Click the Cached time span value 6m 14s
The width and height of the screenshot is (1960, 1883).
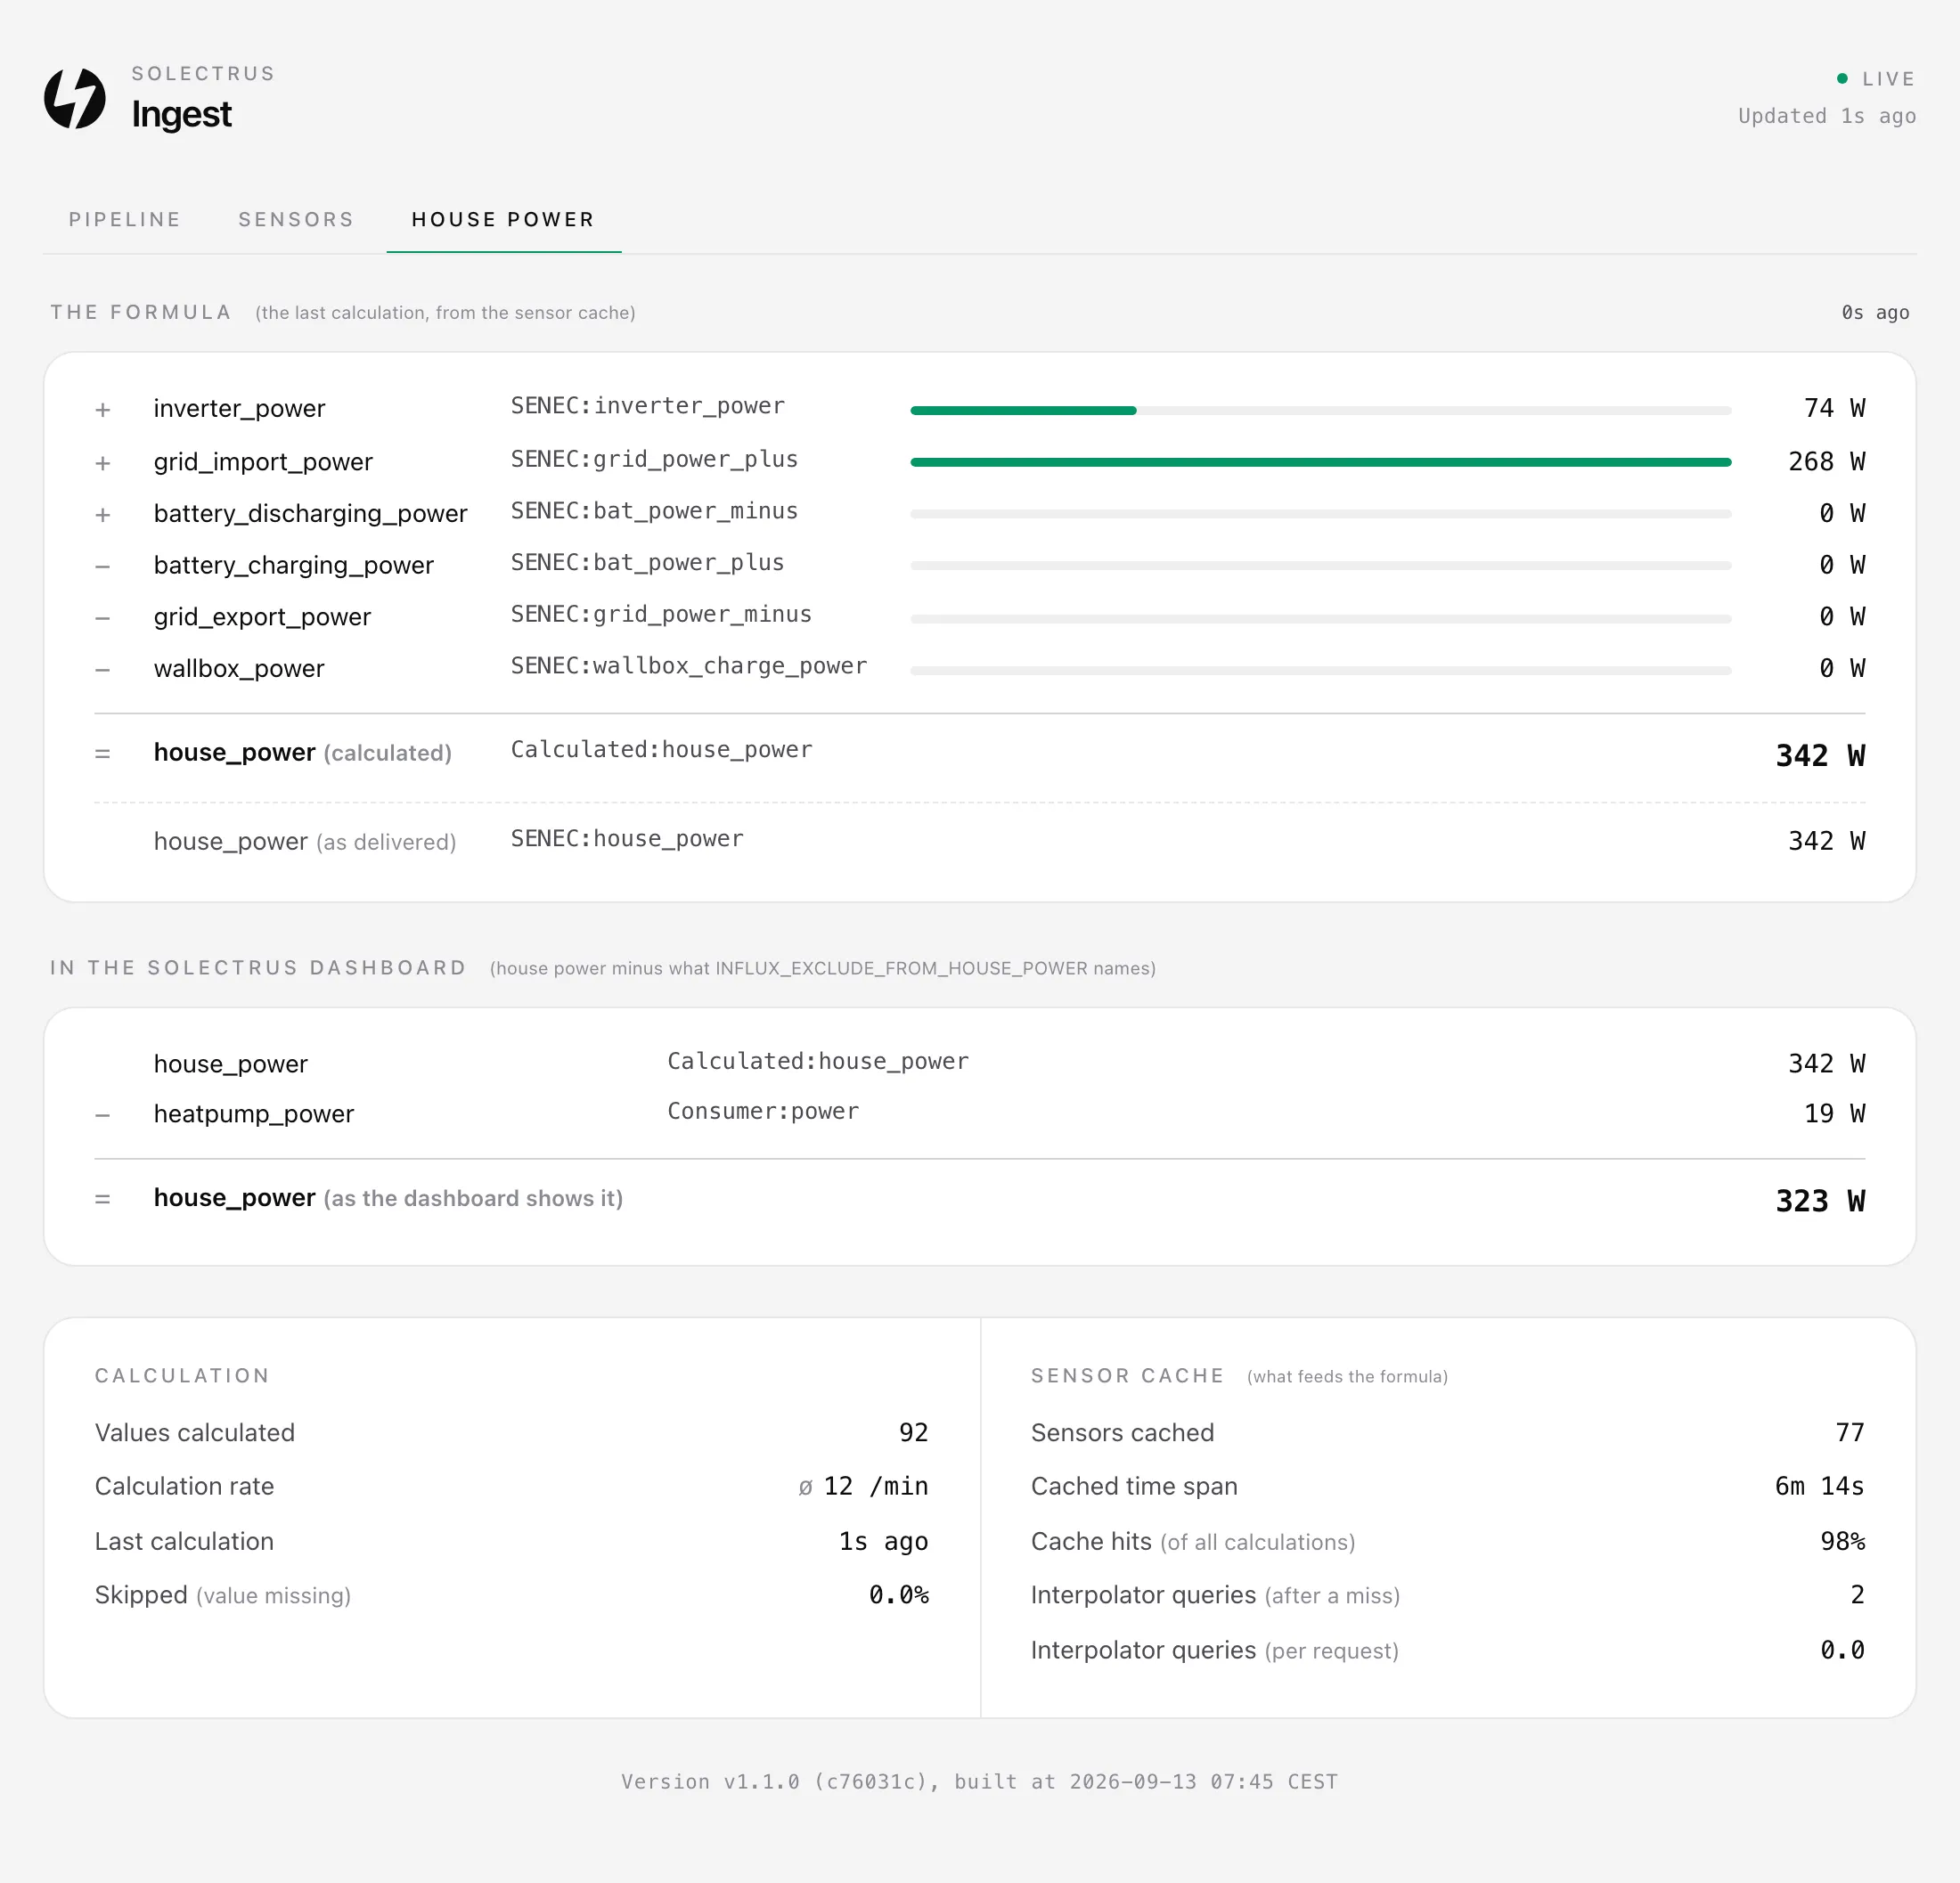(1819, 1486)
